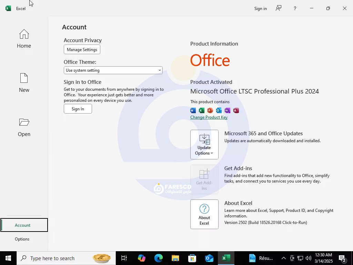Image resolution: width=353 pixels, height=265 pixels.
Task: Click the Sign In button under Sign in to Office
Action: click(x=78, y=109)
